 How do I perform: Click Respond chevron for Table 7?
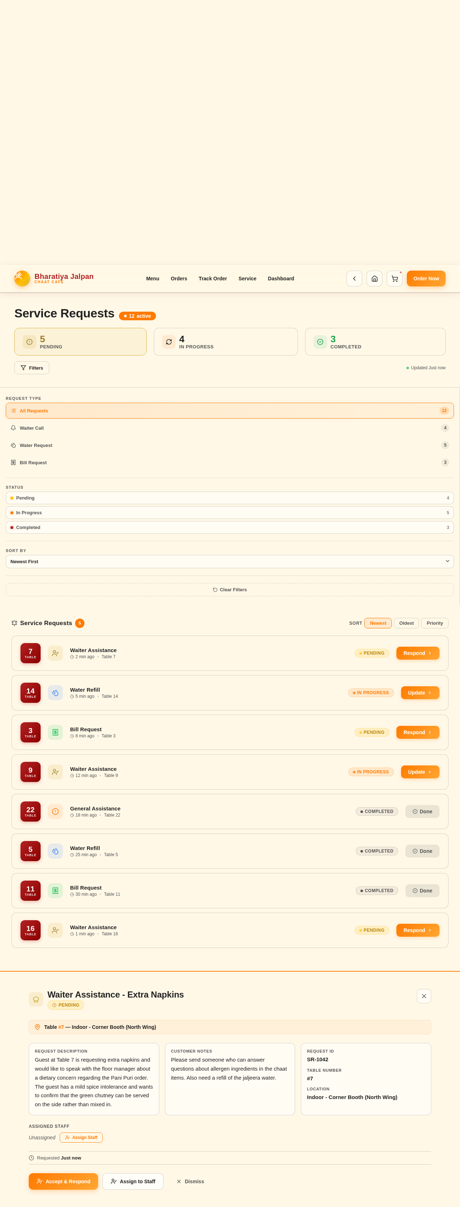pos(429,653)
